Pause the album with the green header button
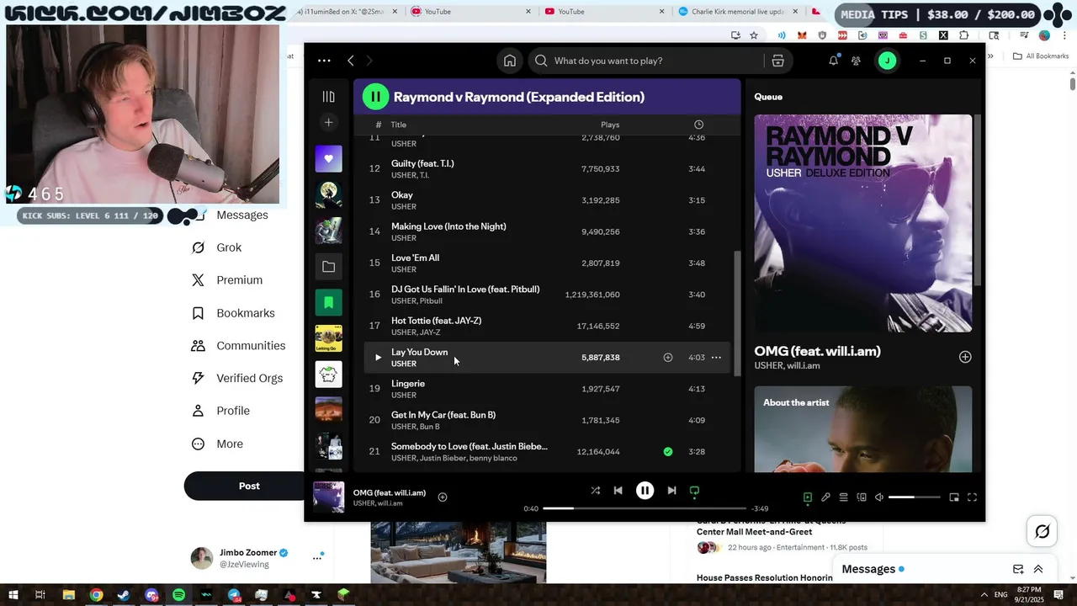 tap(375, 97)
